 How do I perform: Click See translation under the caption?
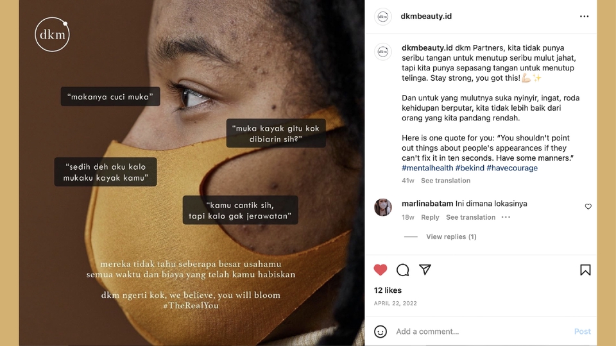[445, 181]
